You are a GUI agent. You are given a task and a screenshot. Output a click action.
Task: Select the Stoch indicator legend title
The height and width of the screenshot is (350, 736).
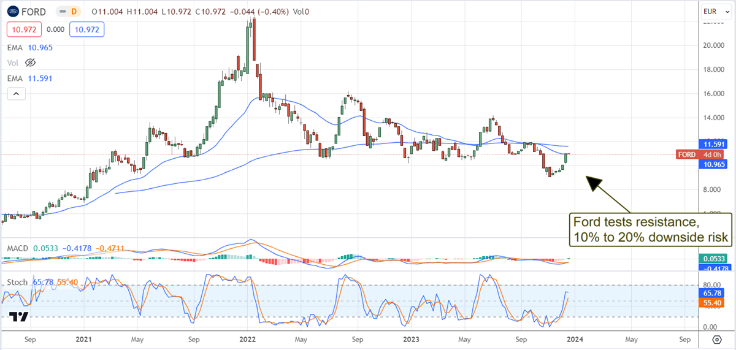pyautogui.click(x=18, y=282)
